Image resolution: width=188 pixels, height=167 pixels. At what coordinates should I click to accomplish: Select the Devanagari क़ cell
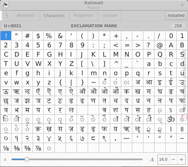point(38,129)
